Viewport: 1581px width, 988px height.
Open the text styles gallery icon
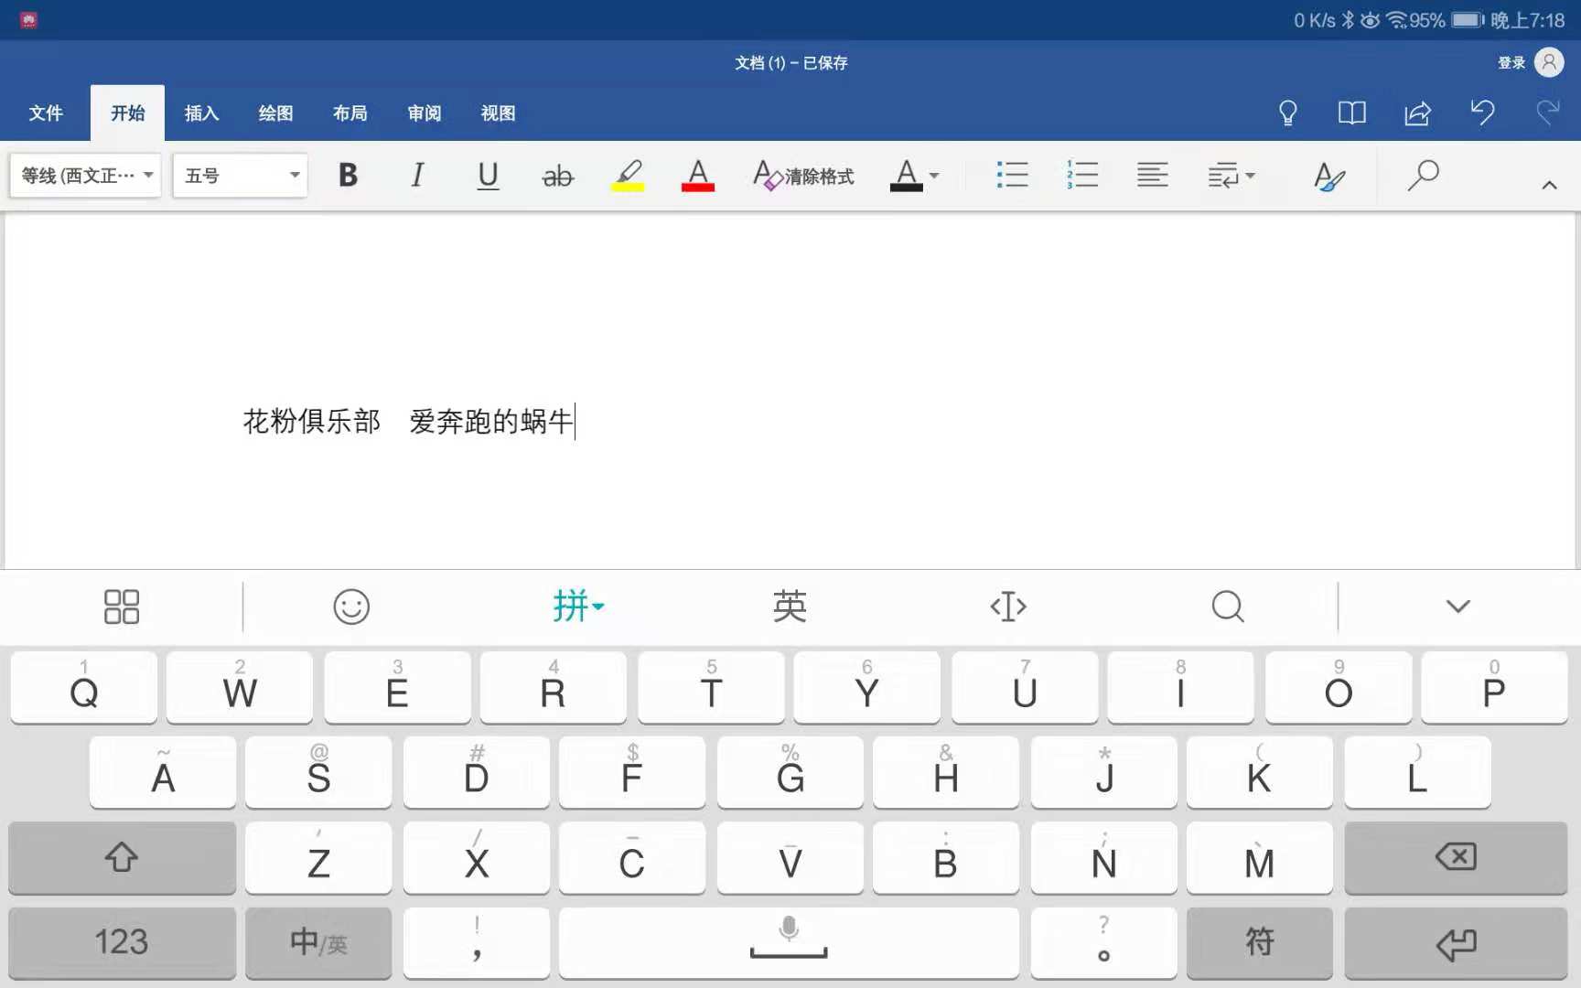point(1328,176)
